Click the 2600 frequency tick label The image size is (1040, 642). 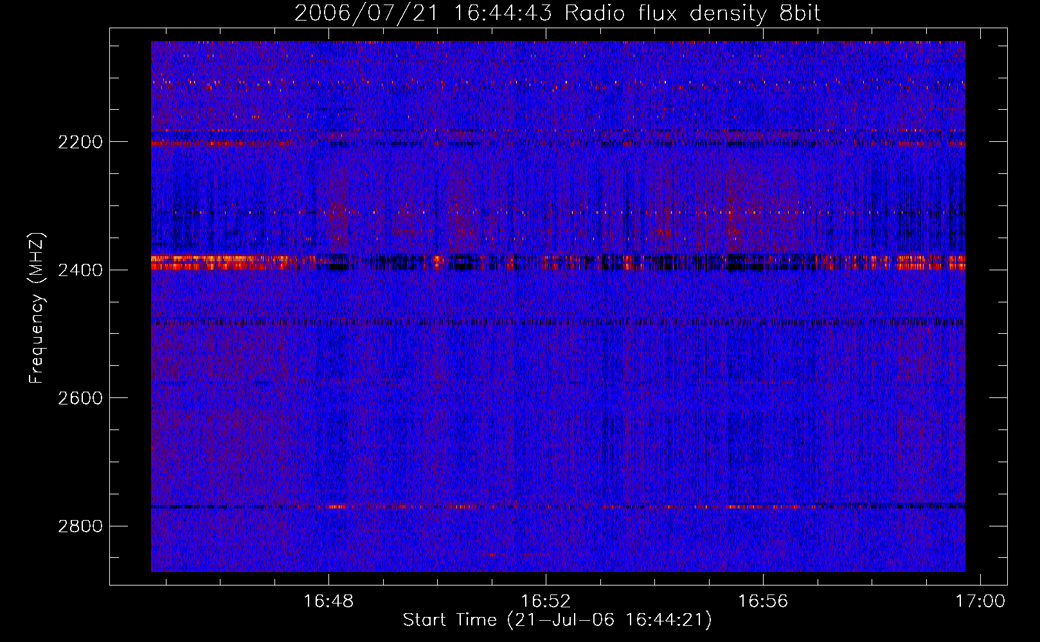(x=80, y=398)
